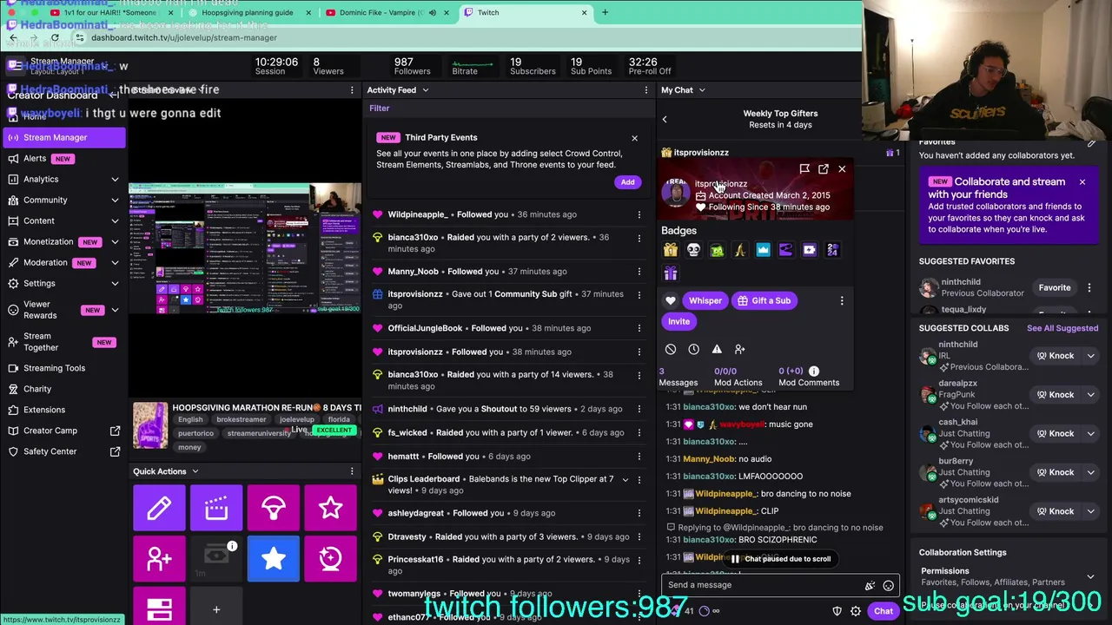1112x625 pixels.
Task: Click the Mod Comments info icon
Action: coord(814,371)
